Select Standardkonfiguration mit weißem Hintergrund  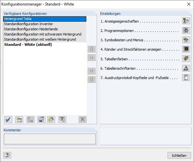[x=45, y=39]
